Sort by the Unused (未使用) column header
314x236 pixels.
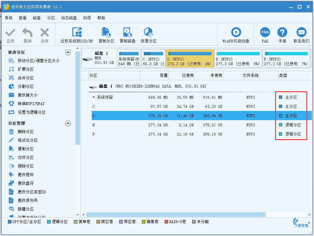(x=209, y=76)
